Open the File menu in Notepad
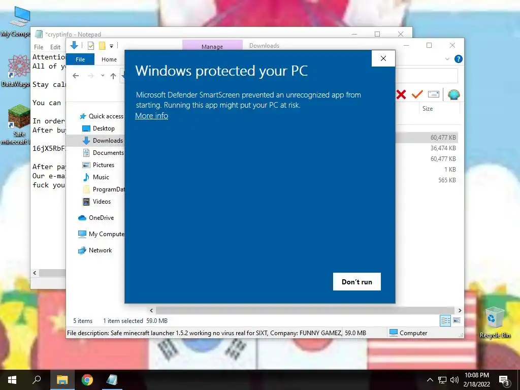The height and width of the screenshot is (390, 520). click(x=39, y=47)
